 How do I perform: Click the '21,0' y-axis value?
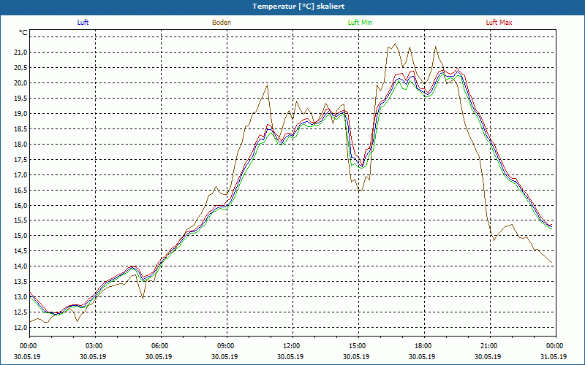(20, 52)
